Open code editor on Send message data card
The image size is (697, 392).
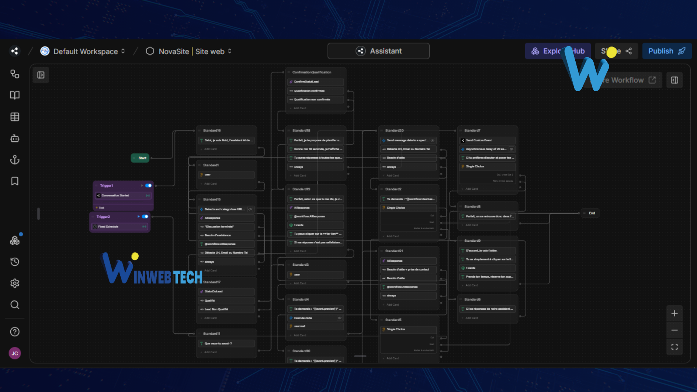coord(433,140)
